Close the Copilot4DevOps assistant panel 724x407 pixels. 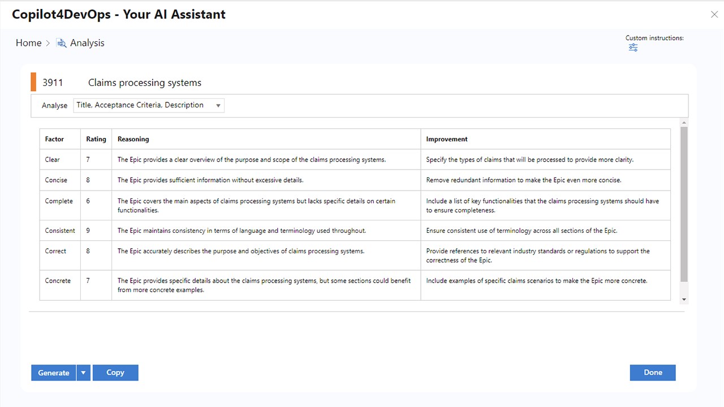714,15
